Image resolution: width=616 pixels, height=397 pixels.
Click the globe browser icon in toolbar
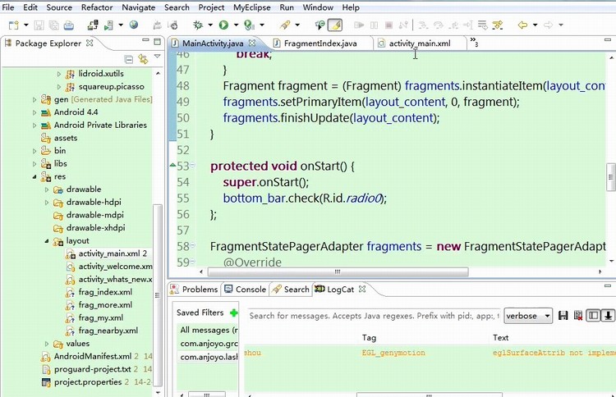134,25
